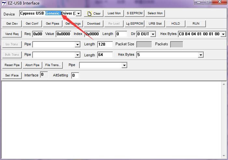Click inside the output log text area
The height and width of the screenshot is (160, 228).
click(112, 120)
